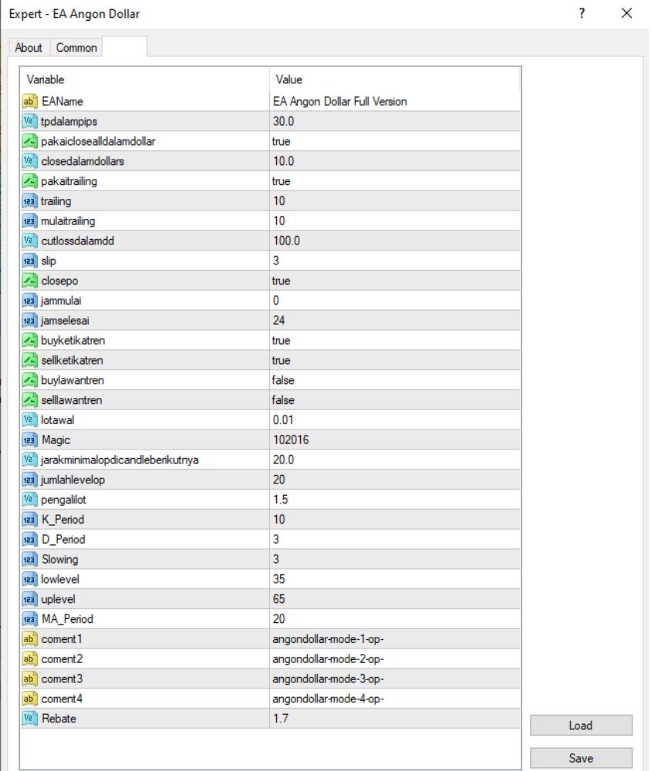Click the double-type icon next to tpdalampips
Screen dimensions: 651x771
point(29,121)
